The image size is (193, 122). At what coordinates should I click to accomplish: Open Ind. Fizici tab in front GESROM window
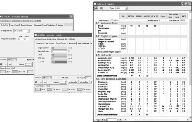[50, 43]
